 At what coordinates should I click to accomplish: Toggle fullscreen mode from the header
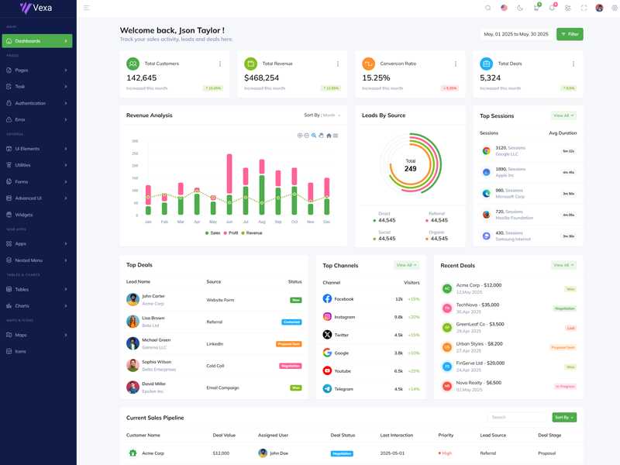584,8
